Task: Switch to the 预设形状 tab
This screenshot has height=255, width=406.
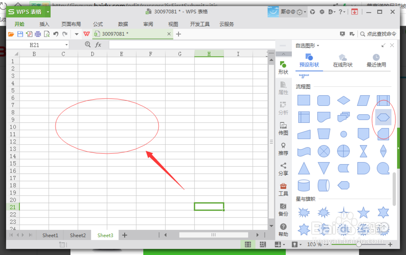Action: tap(309, 61)
